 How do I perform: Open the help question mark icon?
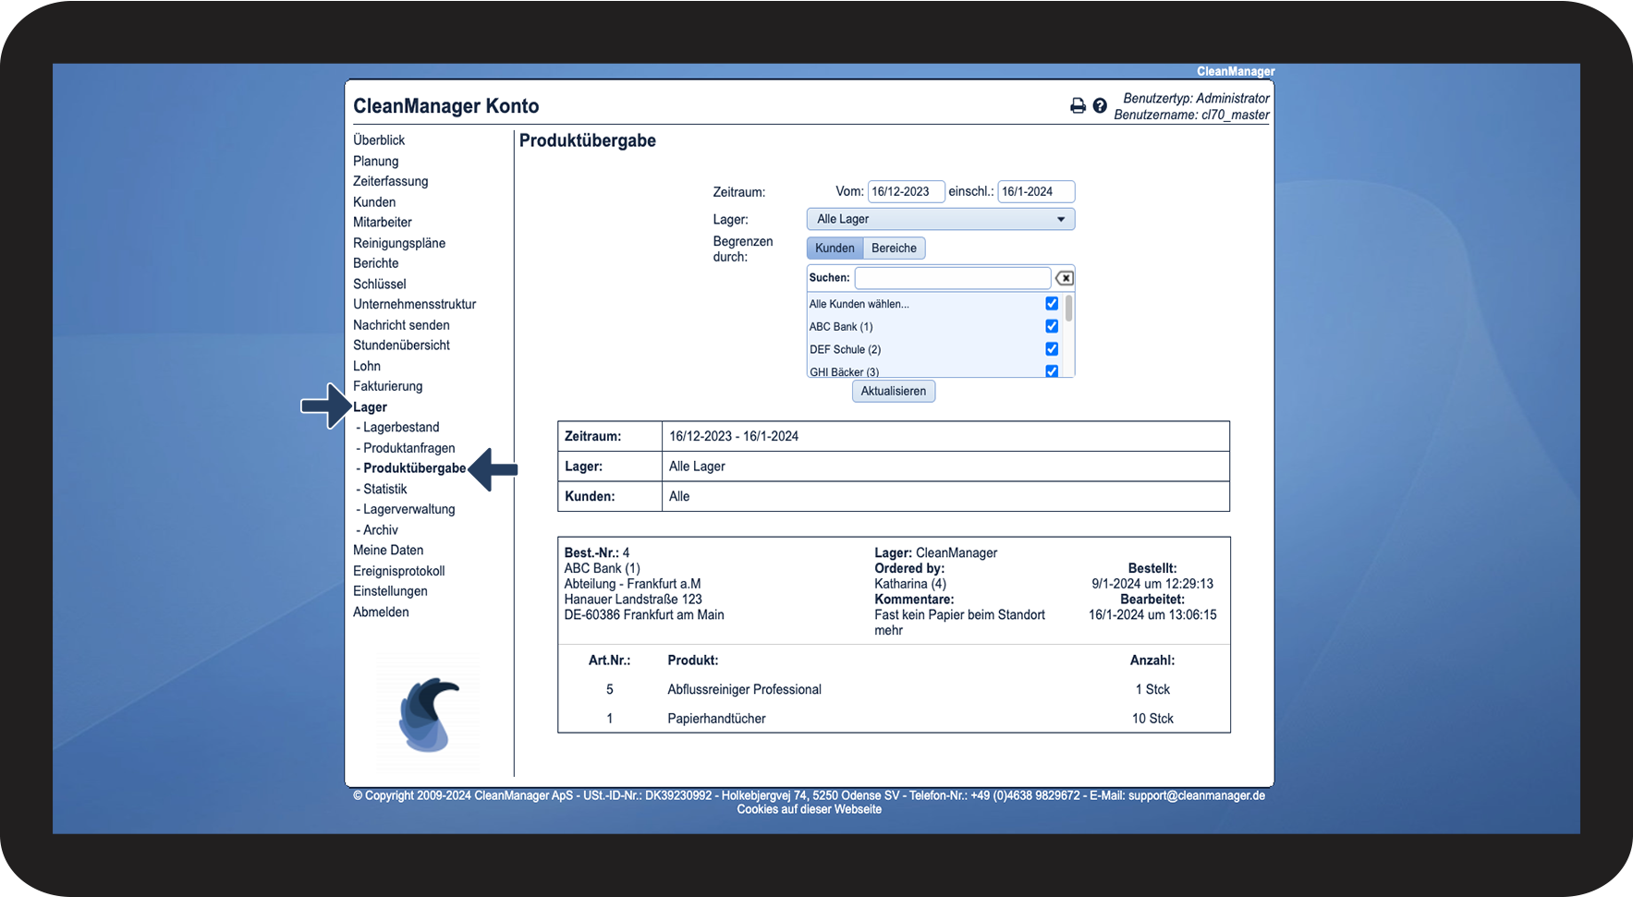click(1100, 106)
